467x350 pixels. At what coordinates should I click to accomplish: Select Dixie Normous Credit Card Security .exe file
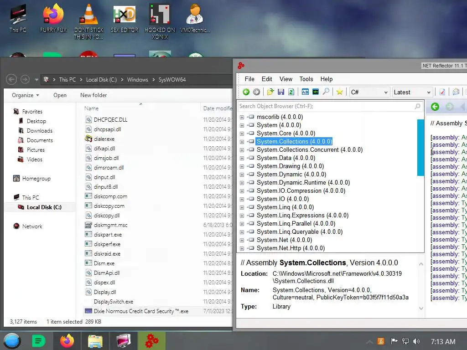pyautogui.click(x=141, y=311)
